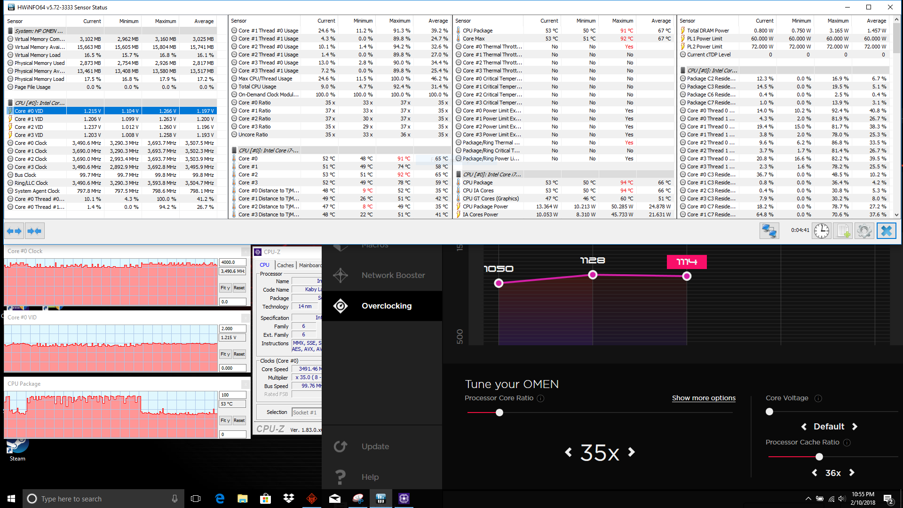Click Core Voltage info circle icon

(818, 398)
